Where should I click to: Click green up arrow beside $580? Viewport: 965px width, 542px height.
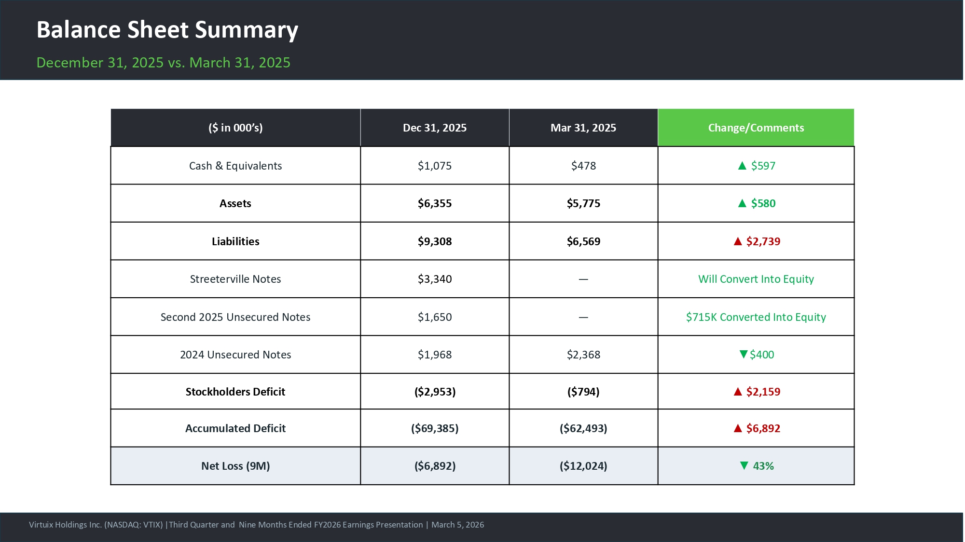tap(742, 204)
